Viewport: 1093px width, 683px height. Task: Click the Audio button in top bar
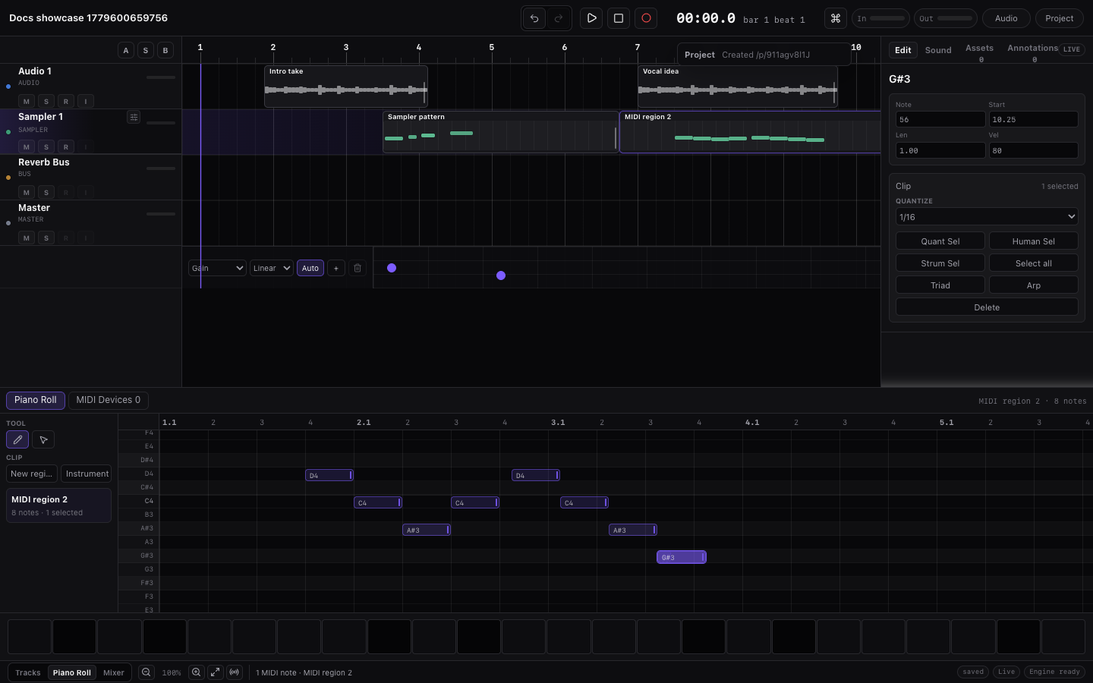[1006, 18]
